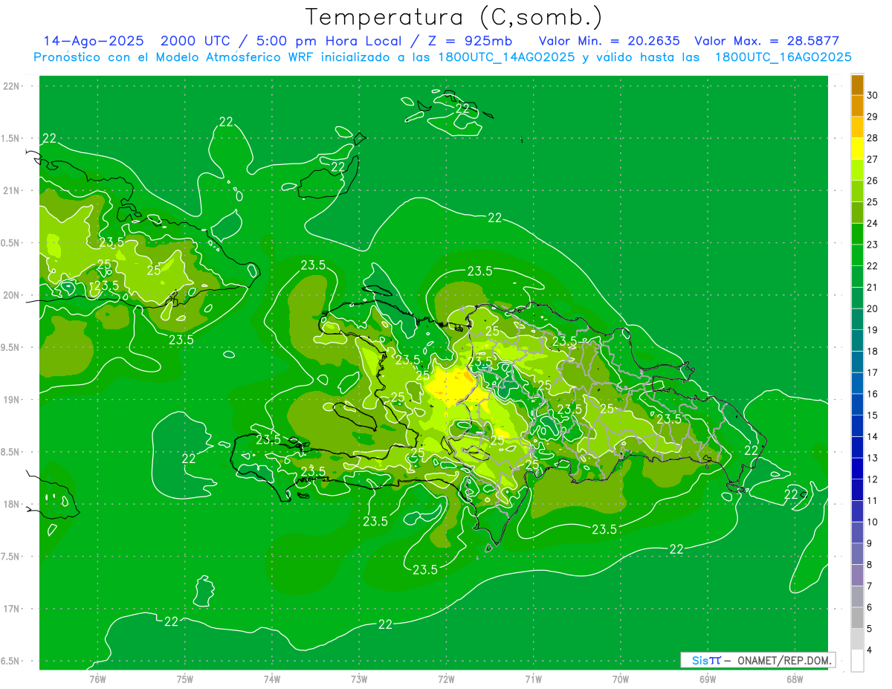Click the blue legend swatch between 14 and 15
This screenshot has height=689, width=892.
(857, 426)
